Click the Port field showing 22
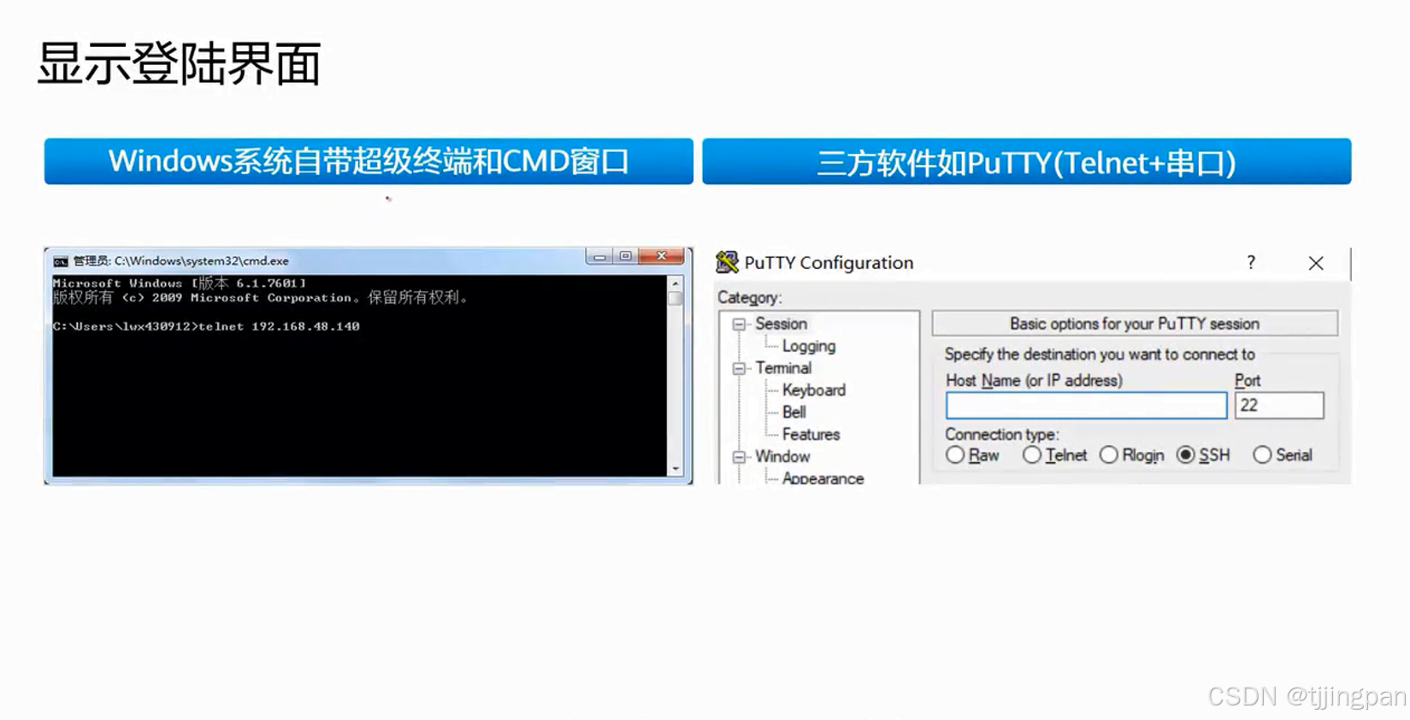1410x720 pixels. coord(1279,406)
